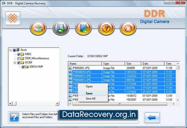This screenshot has width=187, height=128.
Task: Collapse the DCIM tree node
Action: (15, 63)
